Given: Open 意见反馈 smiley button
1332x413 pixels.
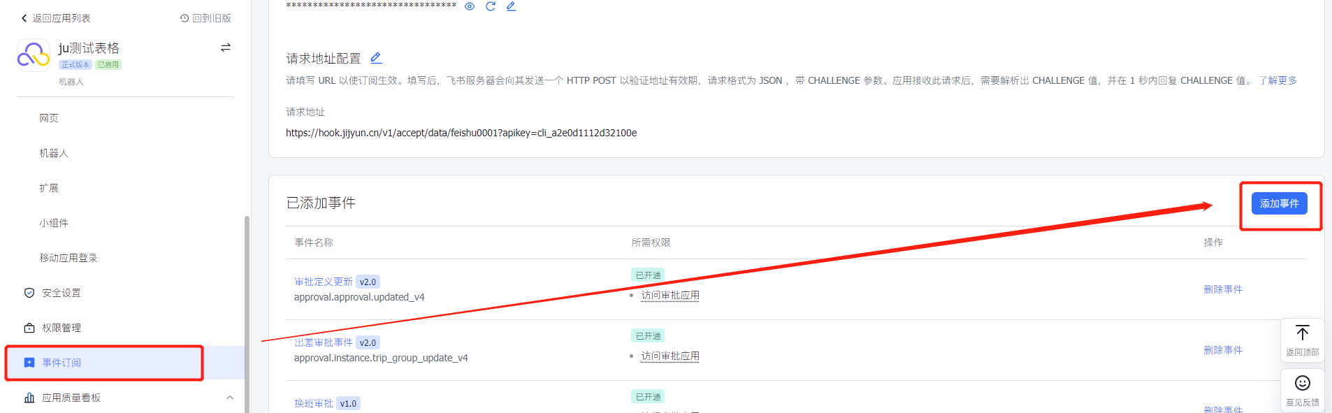Looking at the screenshot, I should (x=1302, y=390).
